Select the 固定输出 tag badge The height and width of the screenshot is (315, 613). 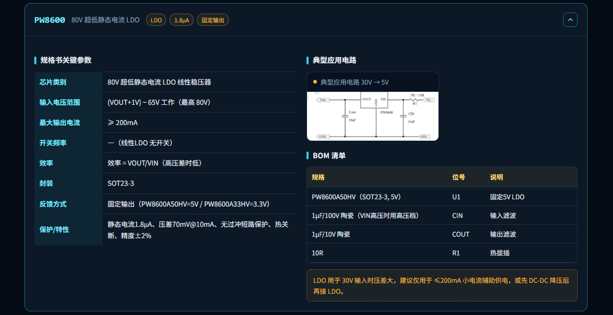pos(212,20)
